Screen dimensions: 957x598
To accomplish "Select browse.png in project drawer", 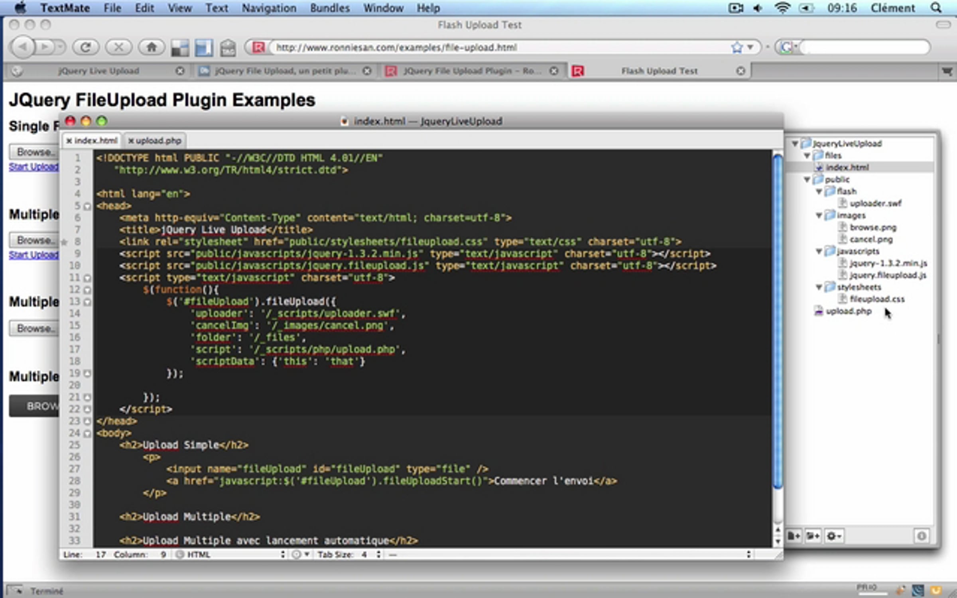I will click(x=872, y=227).
